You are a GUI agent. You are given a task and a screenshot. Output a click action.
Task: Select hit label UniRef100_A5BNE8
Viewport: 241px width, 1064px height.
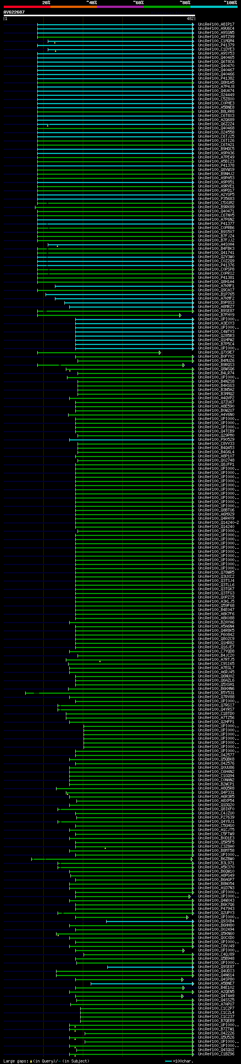tap(216, 108)
